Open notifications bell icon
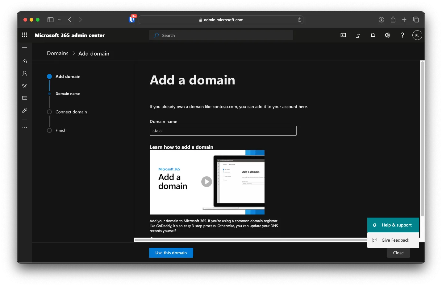442x286 pixels. 373,35
